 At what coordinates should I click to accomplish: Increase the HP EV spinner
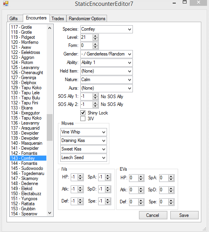(x=141, y=177)
